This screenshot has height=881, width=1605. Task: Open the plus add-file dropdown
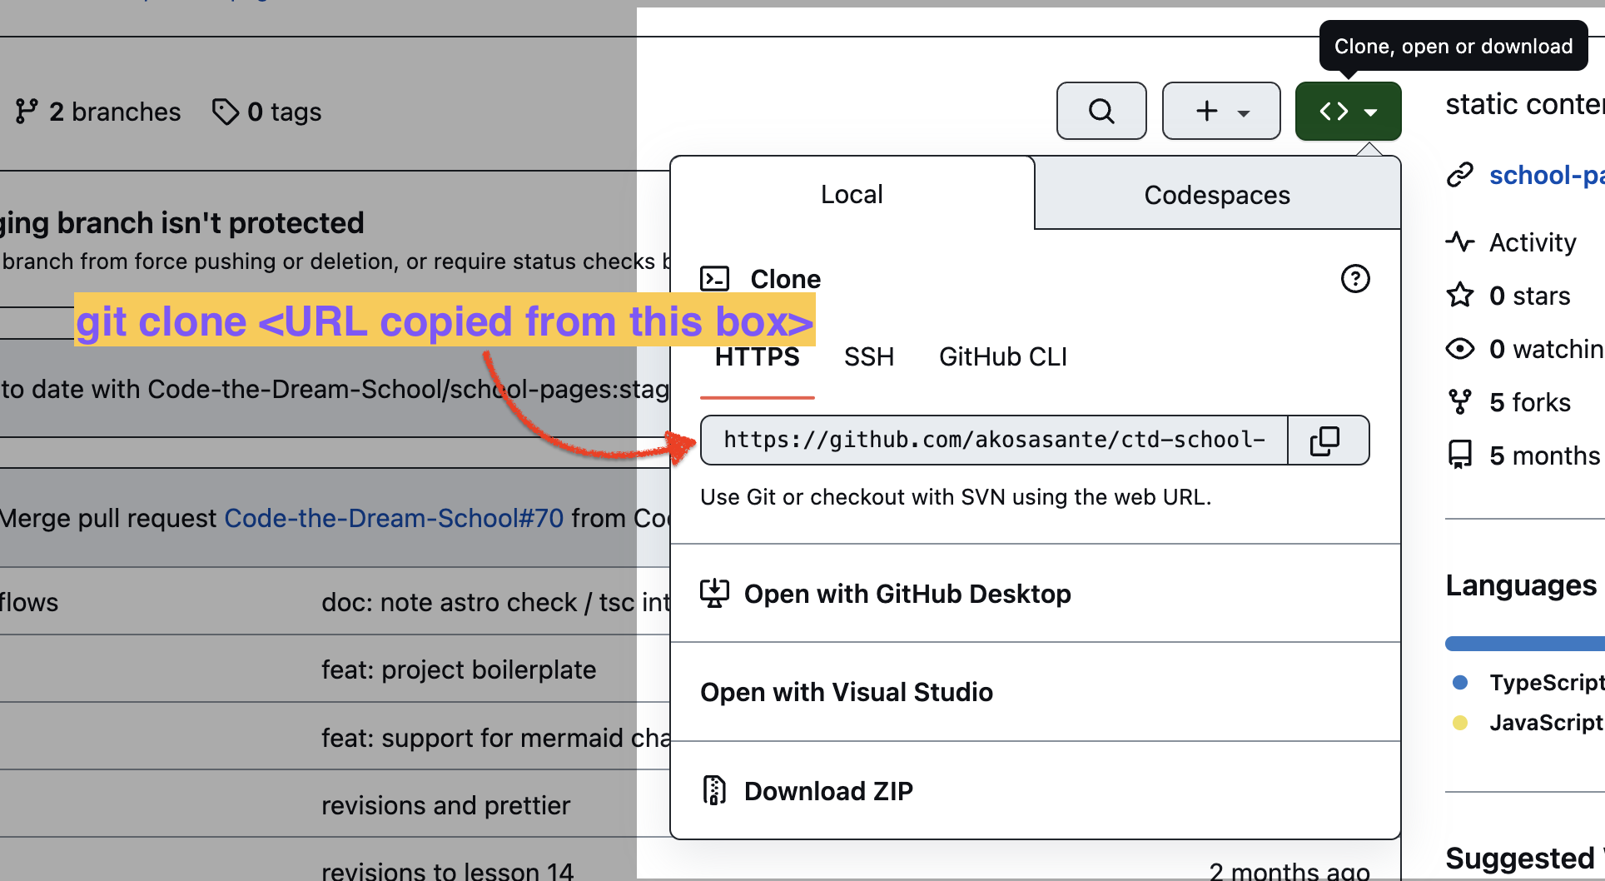pos(1220,111)
